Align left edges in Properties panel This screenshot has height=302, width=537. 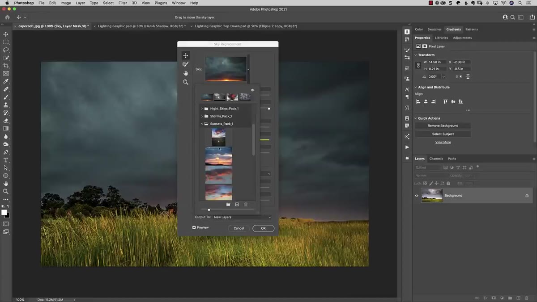(x=418, y=101)
